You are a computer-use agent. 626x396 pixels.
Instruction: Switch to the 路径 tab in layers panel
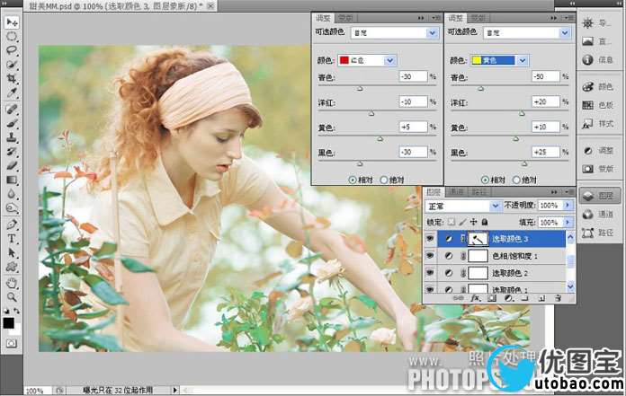click(480, 192)
